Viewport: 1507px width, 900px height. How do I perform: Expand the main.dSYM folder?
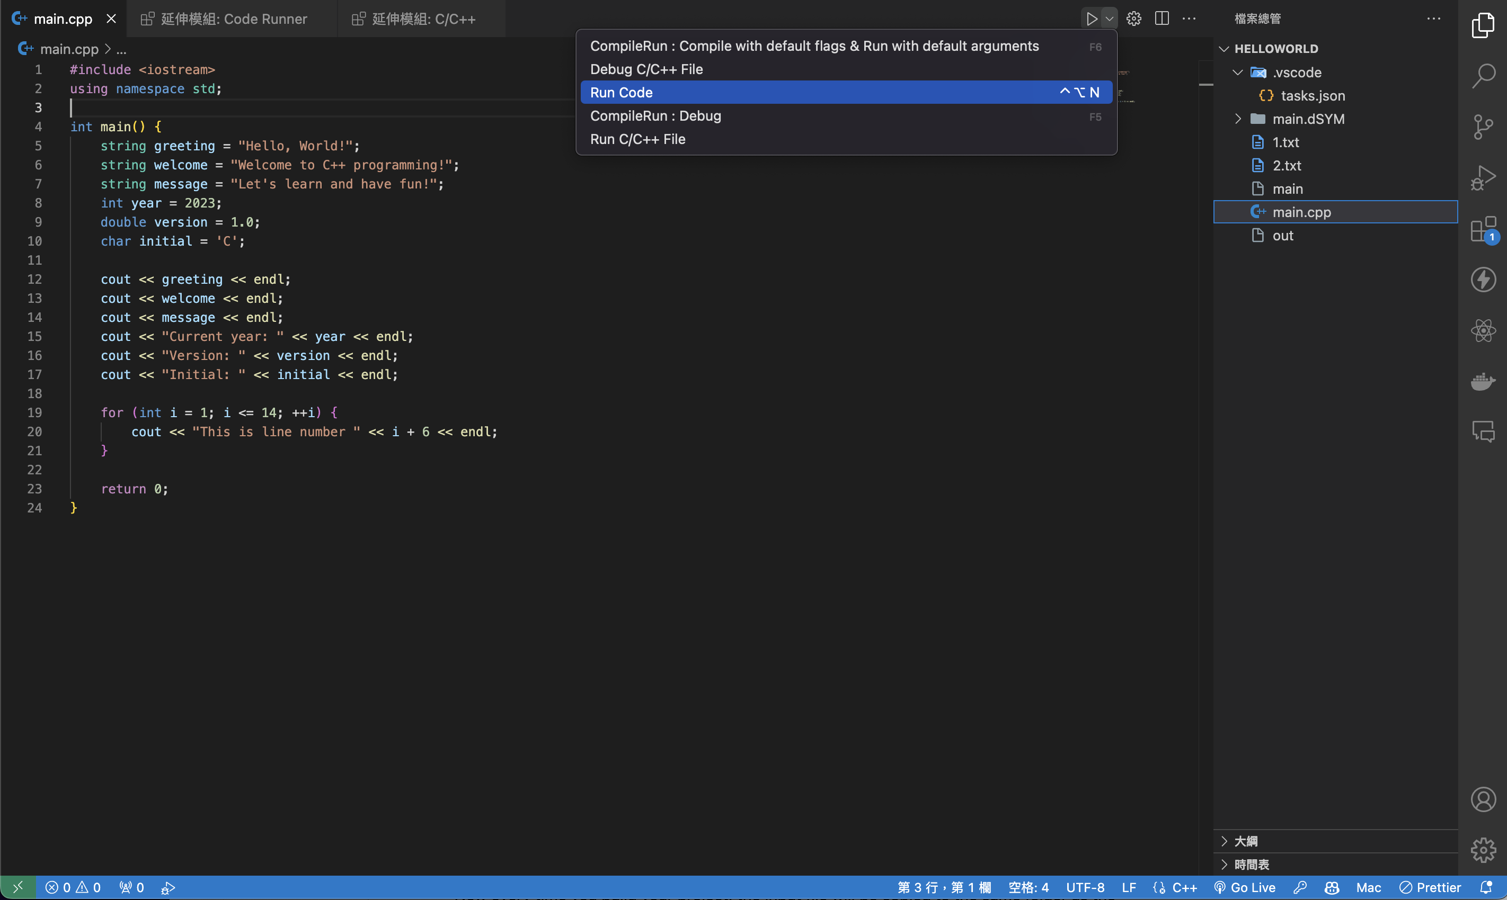click(x=1335, y=119)
